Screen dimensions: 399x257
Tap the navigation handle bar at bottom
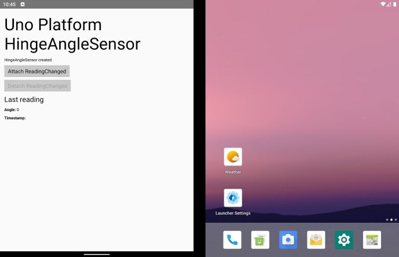tap(97, 254)
